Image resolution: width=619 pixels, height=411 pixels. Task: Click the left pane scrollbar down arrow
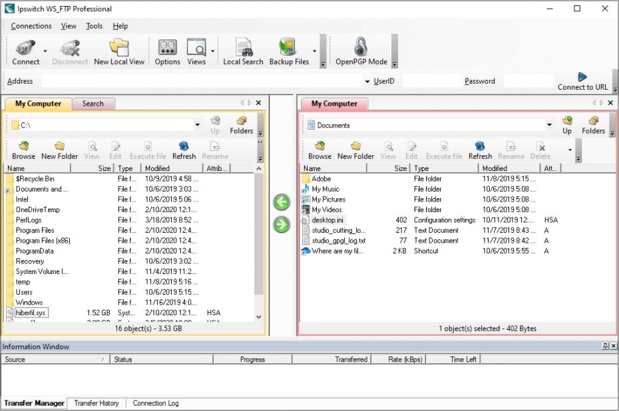258,317
